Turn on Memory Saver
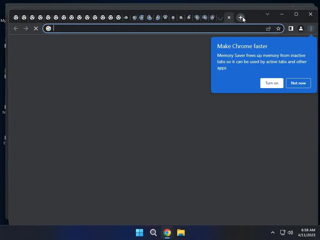The image size is (320, 240). click(x=272, y=83)
